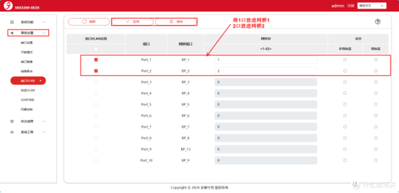Click the Port_1 cell

pyautogui.click(x=146, y=60)
